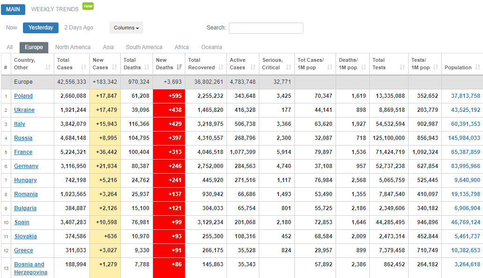Click the New Cases sort arrows icon

pos(115,67)
